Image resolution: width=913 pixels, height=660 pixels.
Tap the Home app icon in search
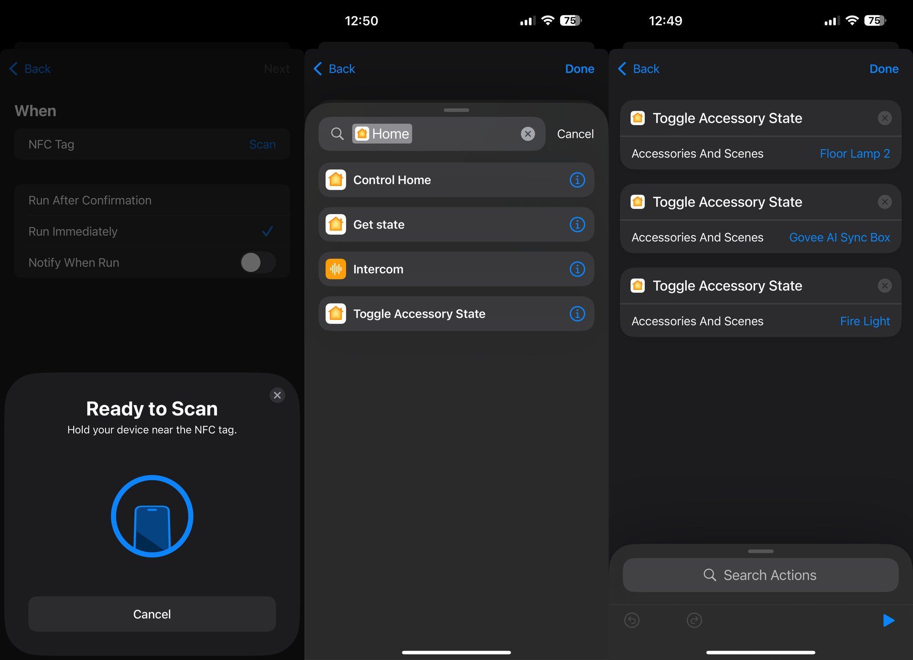tap(361, 133)
